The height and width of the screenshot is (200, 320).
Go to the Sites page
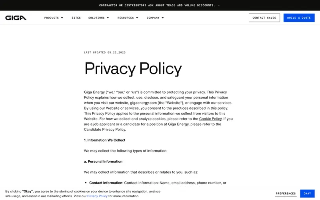[x=76, y=18]
